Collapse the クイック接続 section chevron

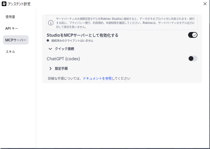click(x=50, y=49)
